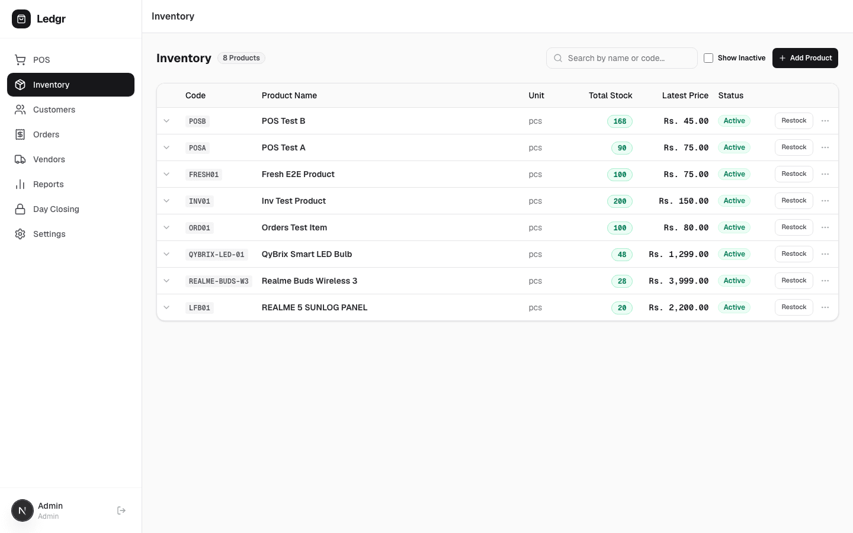Expand the QyBrix Smart LED Bulb row
The image size is (853, 533).
tap(166, 254)
